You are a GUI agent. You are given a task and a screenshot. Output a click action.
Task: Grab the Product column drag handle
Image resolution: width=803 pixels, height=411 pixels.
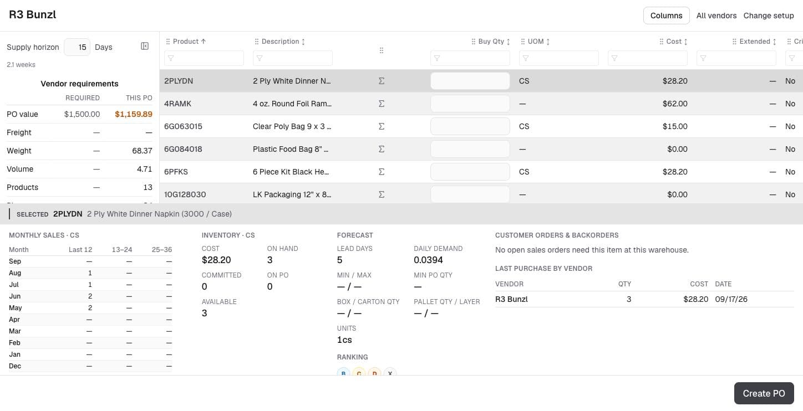[x=168, y=42]
